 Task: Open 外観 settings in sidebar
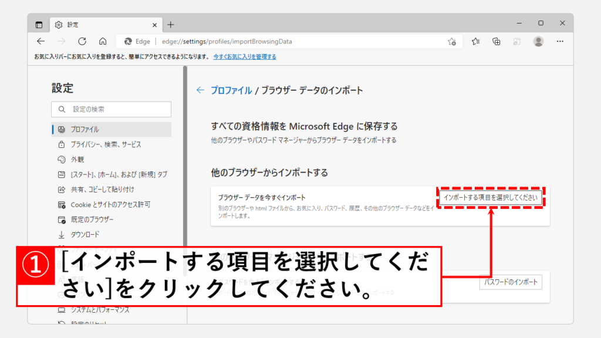coord(77,159)
